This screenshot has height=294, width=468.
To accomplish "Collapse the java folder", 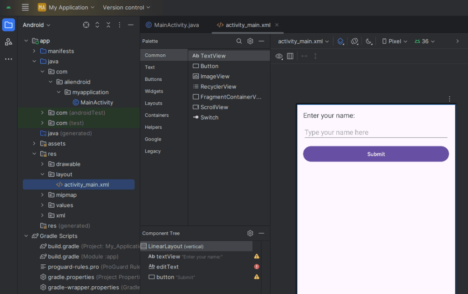I will [x=34, y=61].
